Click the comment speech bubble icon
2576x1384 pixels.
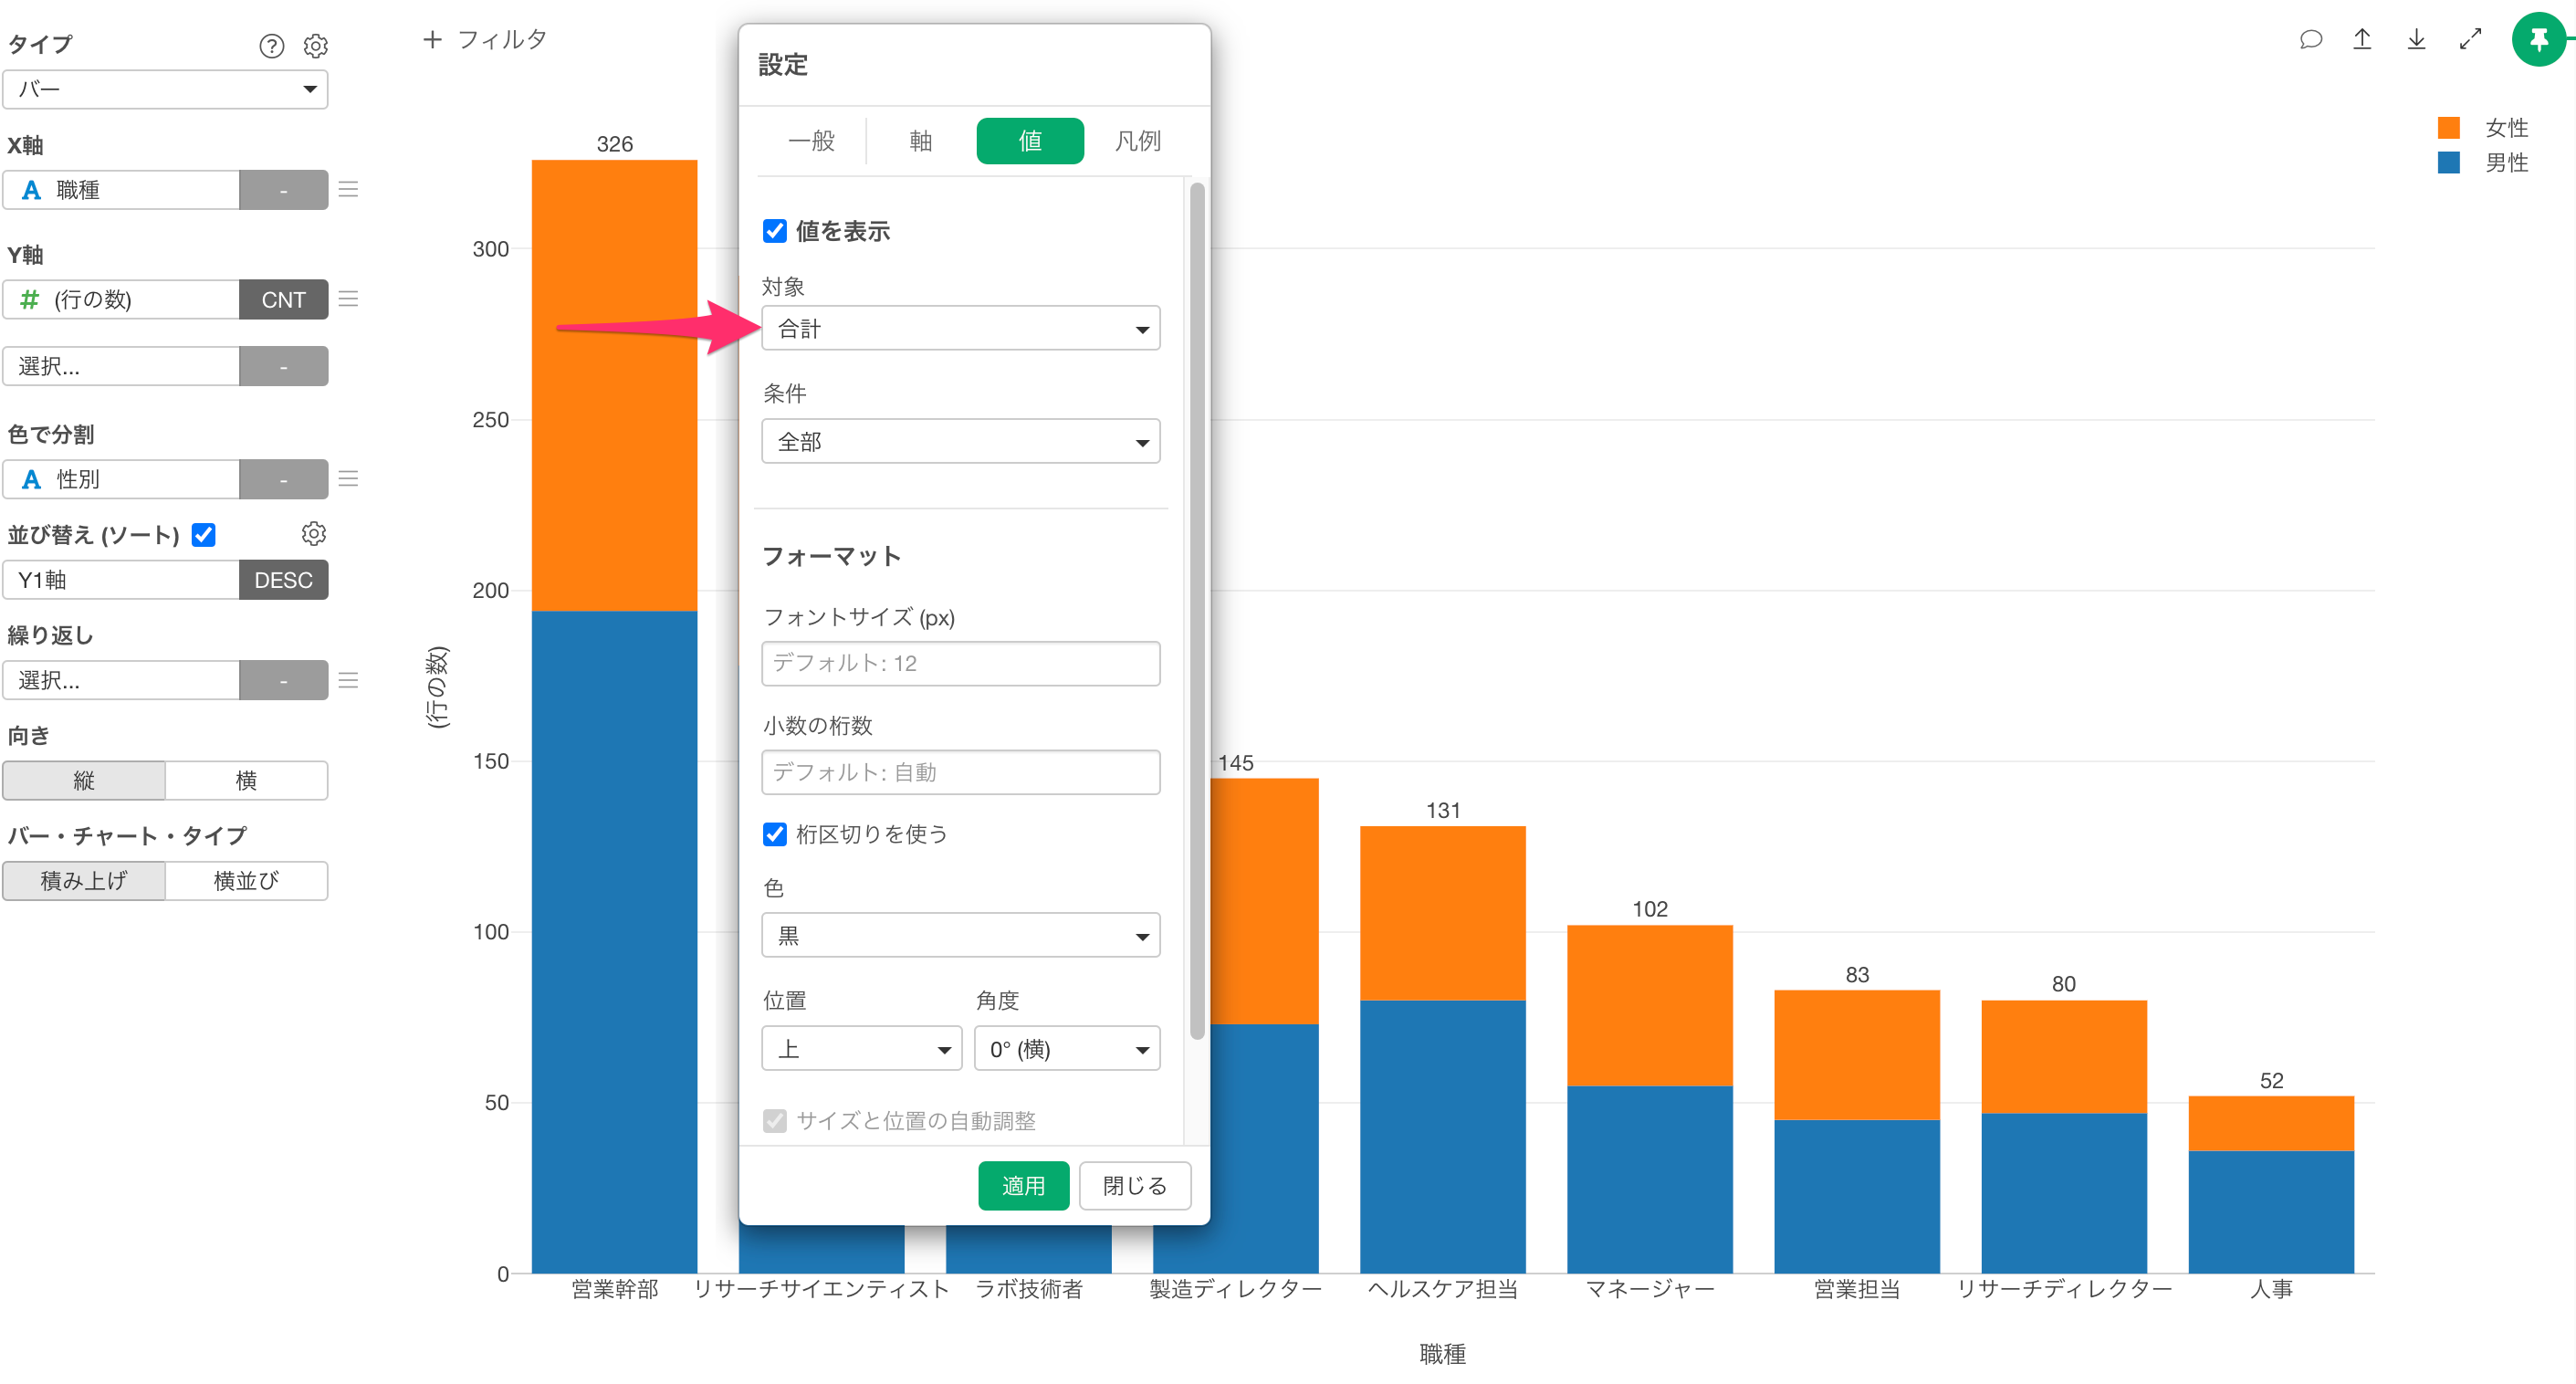(2310, 40)
